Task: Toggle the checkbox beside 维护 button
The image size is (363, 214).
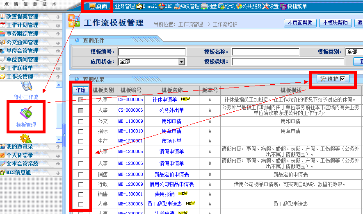Action: click(x=342, y=79)
